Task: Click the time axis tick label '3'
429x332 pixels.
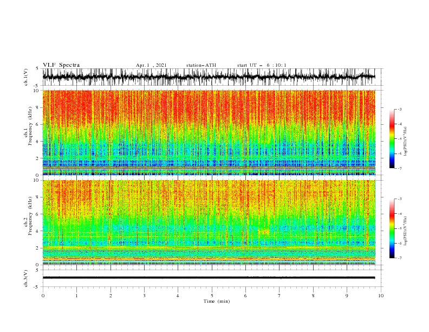Action: pyautogui.click(x=144, y=296)
